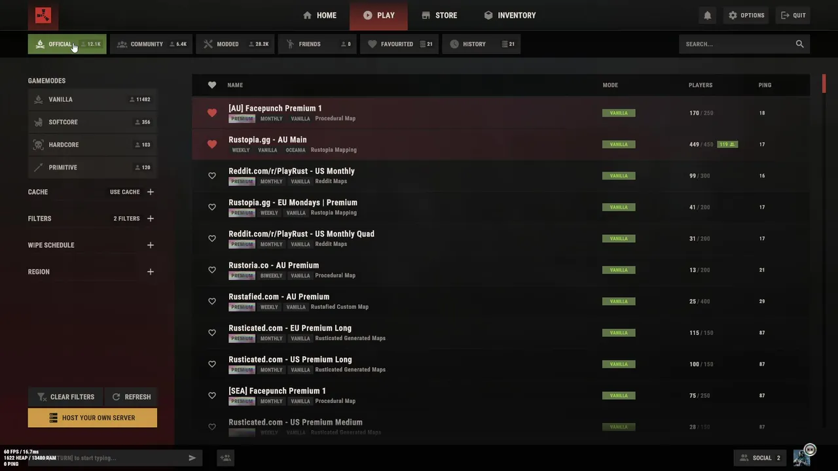Refresh the server list

tap(131, 396)
